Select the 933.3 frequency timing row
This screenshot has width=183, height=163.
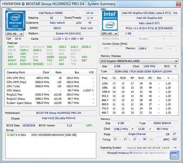tap(139, 96)
